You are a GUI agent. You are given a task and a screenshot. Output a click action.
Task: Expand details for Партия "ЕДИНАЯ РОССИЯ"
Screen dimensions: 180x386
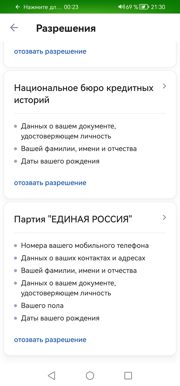(164, 217)
